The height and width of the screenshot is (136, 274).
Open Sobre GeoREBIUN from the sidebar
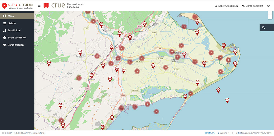click(17, 38)
